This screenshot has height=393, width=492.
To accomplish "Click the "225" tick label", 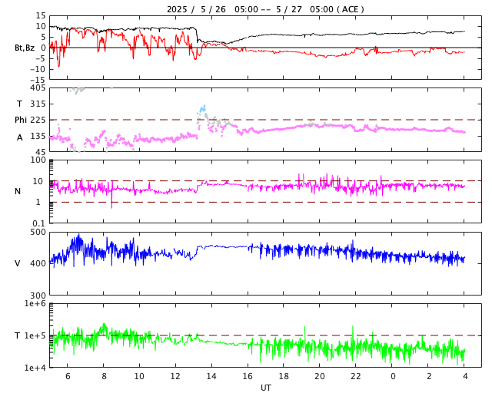I will click(x=38, y=120).
